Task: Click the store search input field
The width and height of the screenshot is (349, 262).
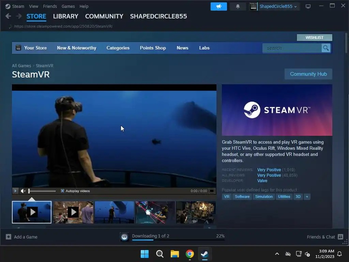Action: click(x=292, y=48)
